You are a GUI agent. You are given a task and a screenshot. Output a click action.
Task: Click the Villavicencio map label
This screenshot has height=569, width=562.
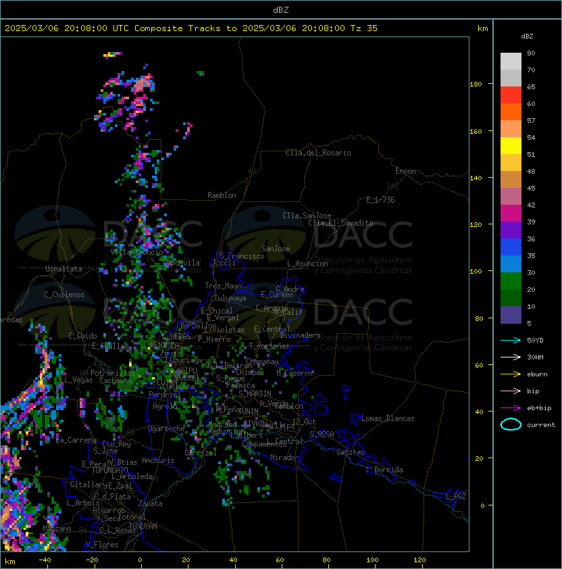coord(136,252)
